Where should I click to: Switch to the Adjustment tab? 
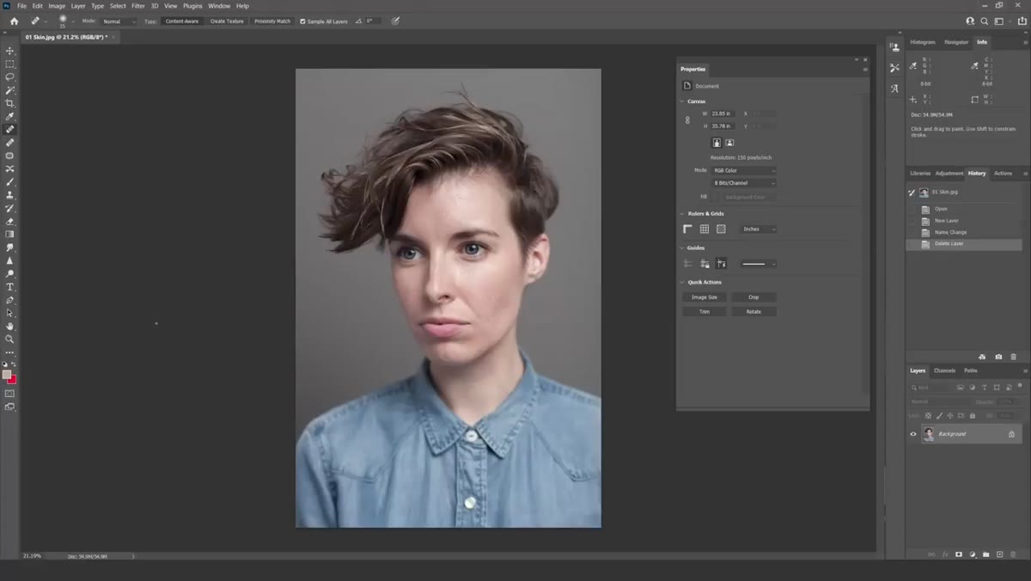(949, 174)
